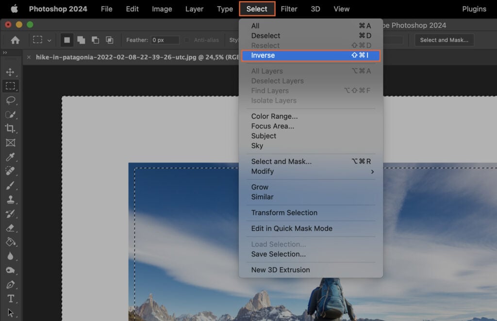Choose Inverse from the Select menu
The height and width of the screenshot is (321, 497).
(263, 55)
